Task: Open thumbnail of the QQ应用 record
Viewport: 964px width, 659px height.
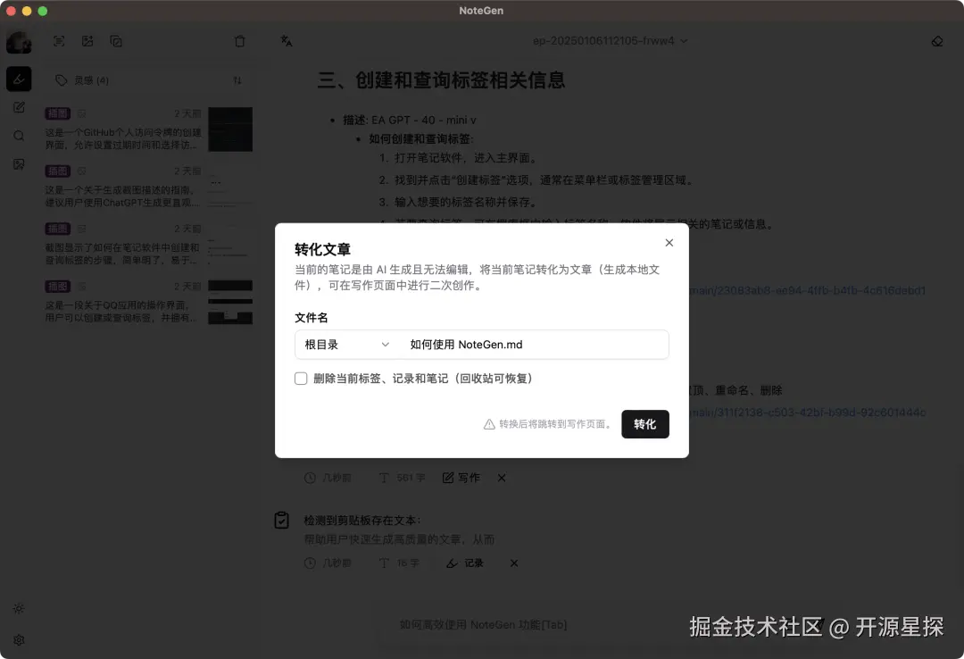Action: tap(230, 302)
